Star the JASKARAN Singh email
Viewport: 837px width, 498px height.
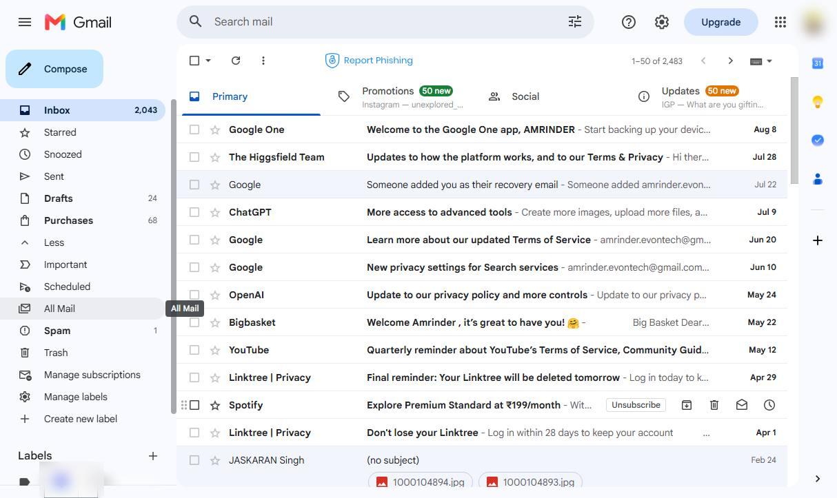click(215, 460)
